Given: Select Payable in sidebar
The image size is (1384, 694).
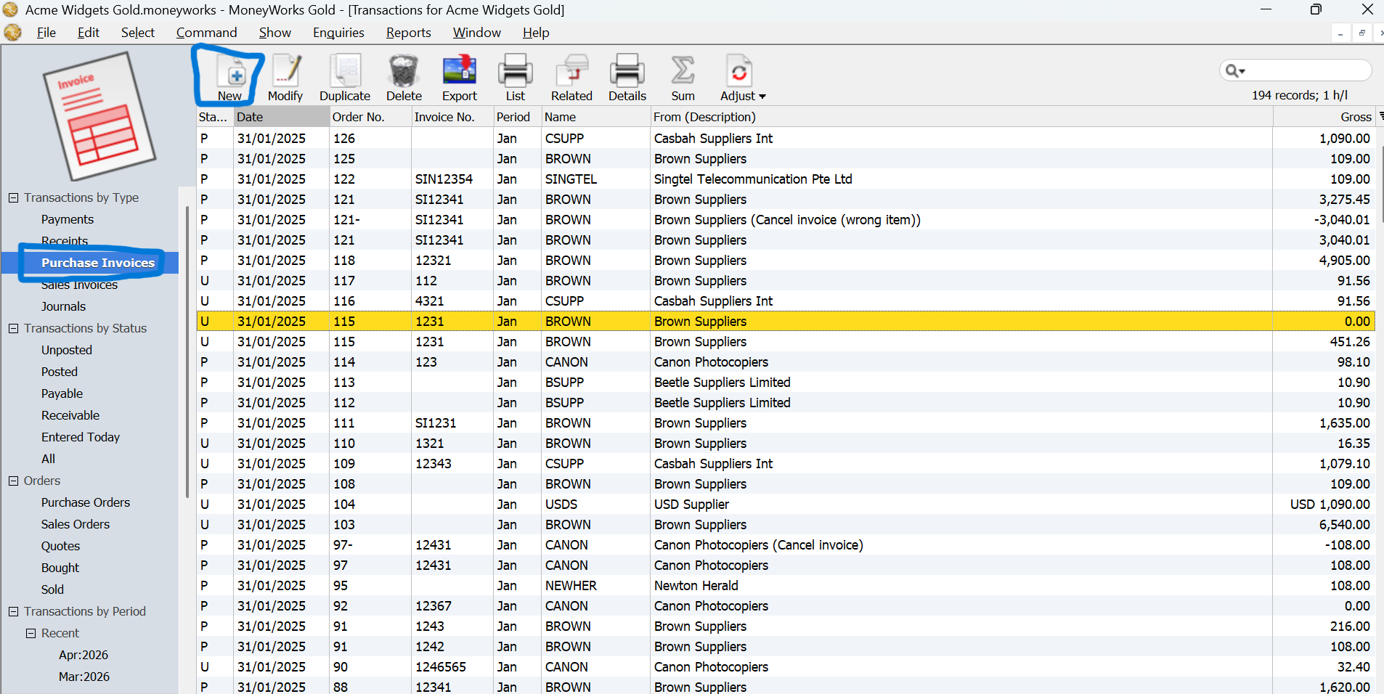Looking at the screenshot, I should click(x=62, y=393).
